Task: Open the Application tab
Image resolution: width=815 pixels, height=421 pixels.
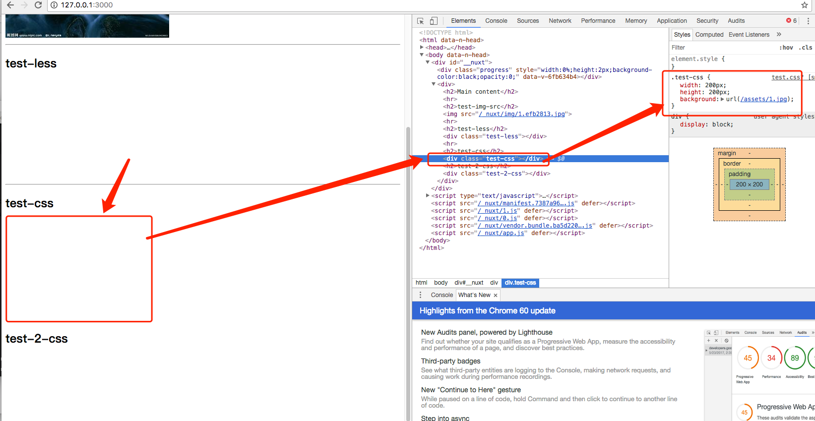Action: (x=672, y=21)
